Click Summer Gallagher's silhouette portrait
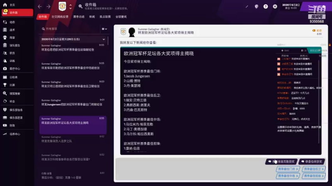 point(132,32)
